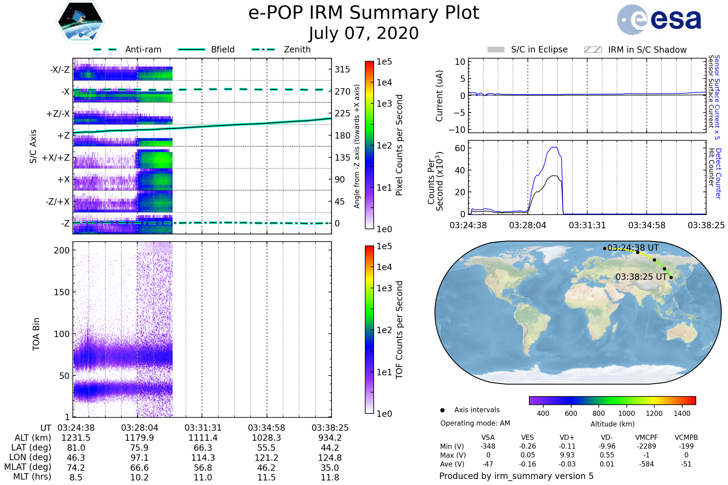Viewport: 728px width, 485px height.
Task: Click the VMCPF column header
Action: 646,438
